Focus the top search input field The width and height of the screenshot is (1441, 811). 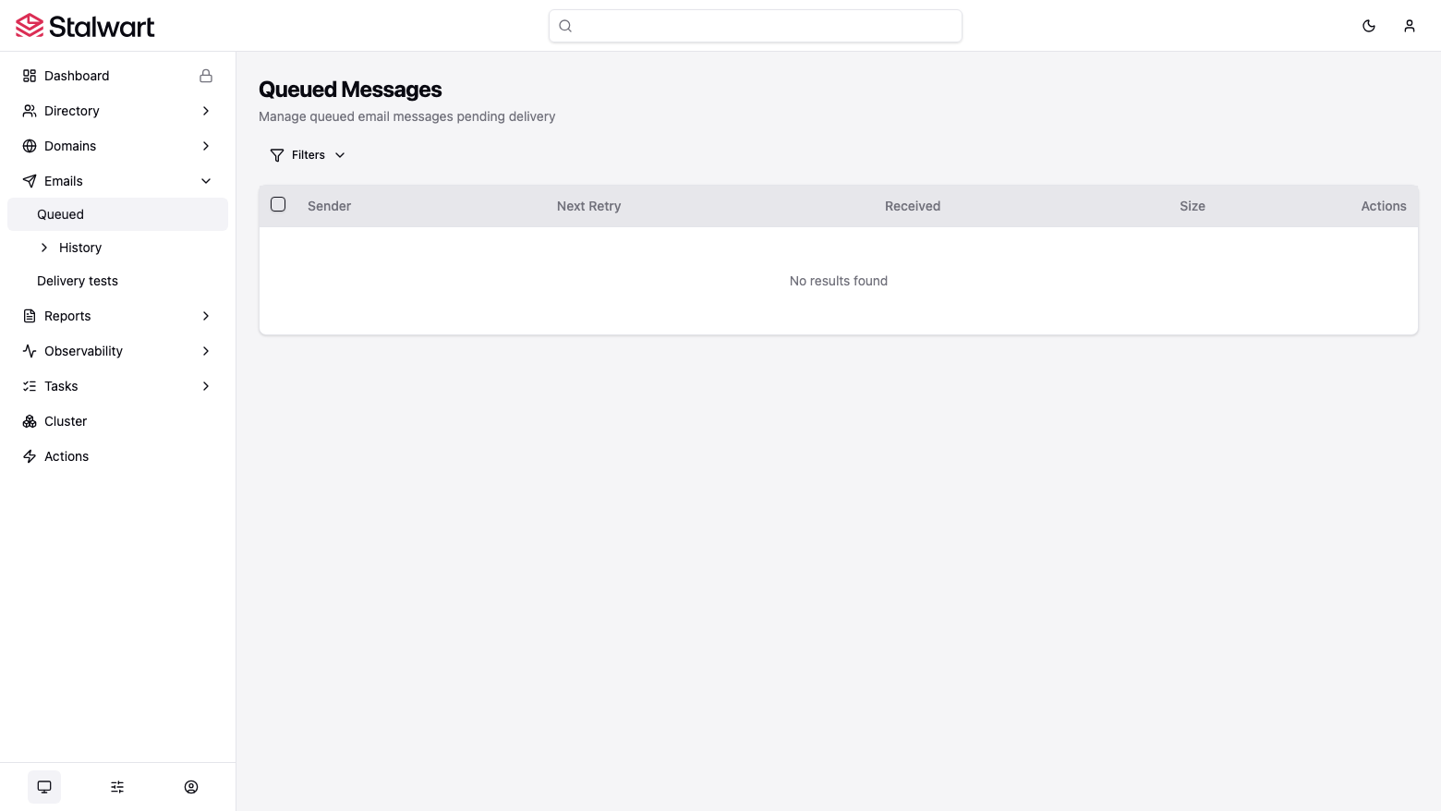click(756, 26)
